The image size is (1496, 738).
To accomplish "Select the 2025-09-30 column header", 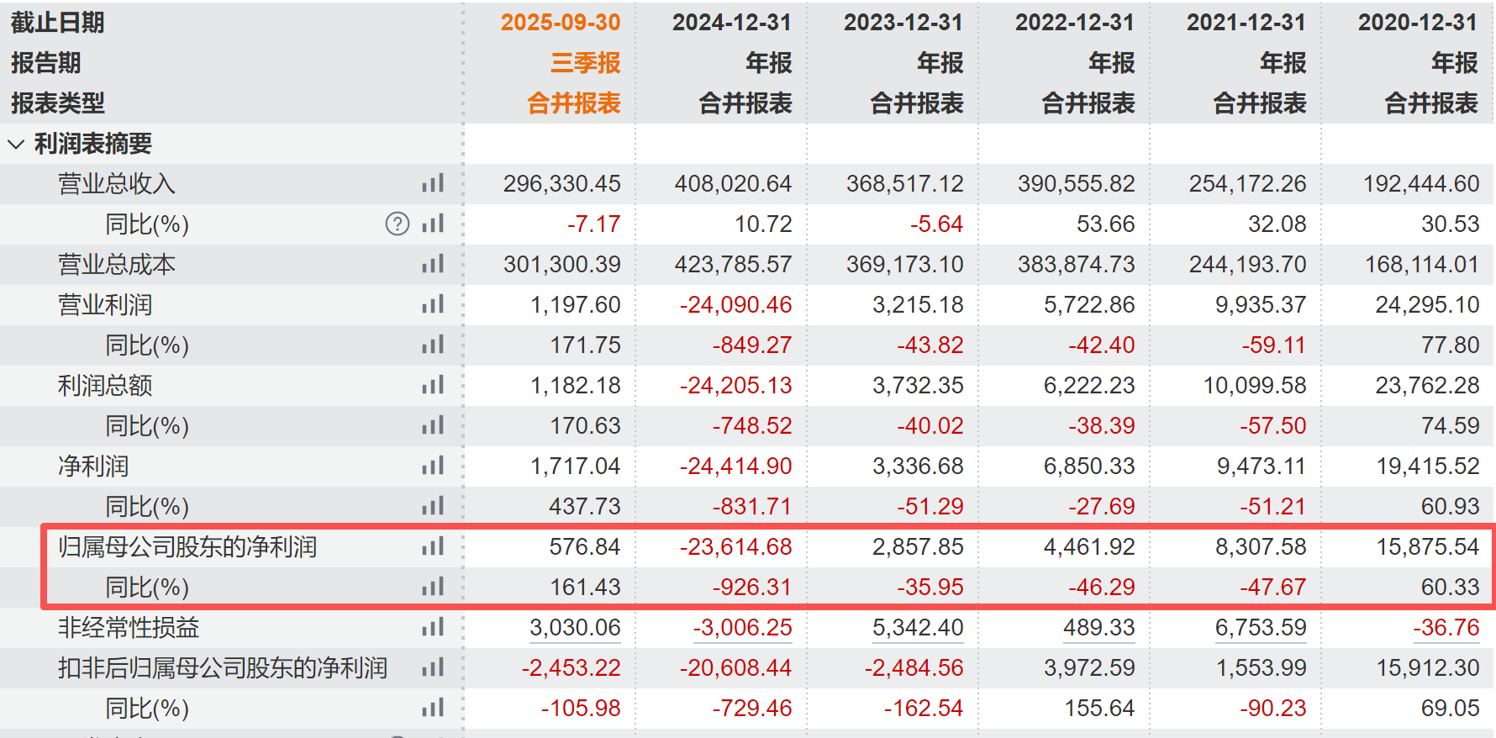I will (560, 22).
